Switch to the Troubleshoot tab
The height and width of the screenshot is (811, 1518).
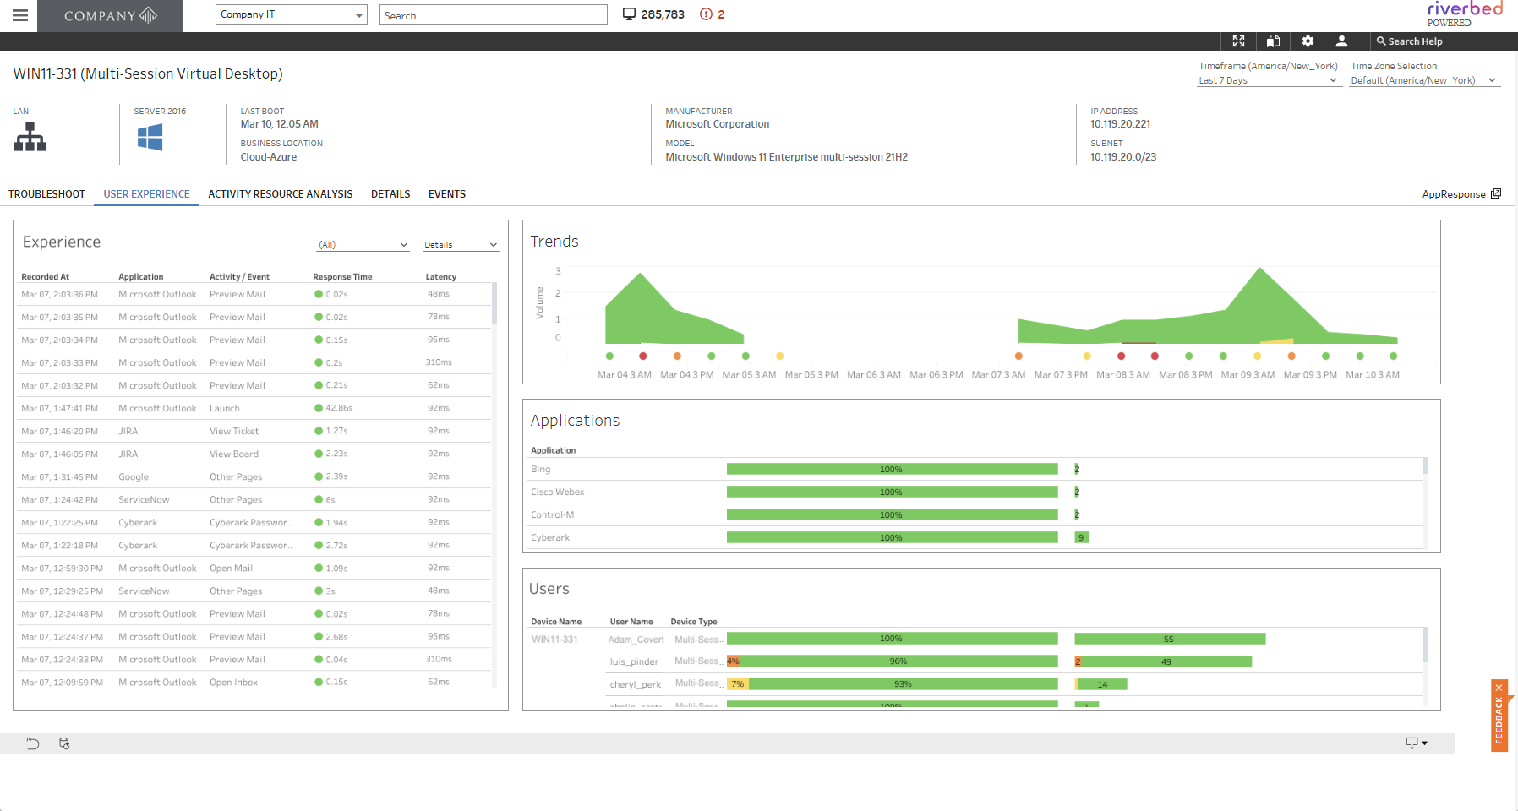[46, 194]
